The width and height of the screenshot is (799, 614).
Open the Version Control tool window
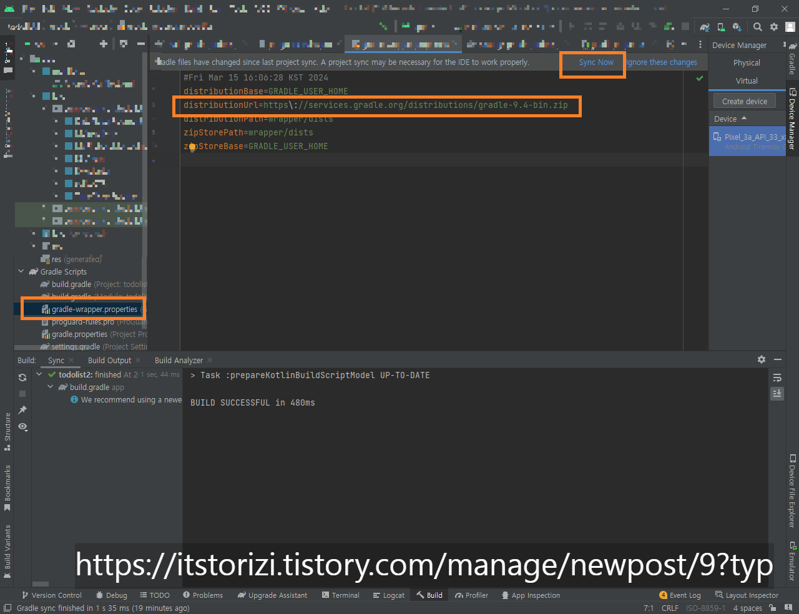(52, 595)
